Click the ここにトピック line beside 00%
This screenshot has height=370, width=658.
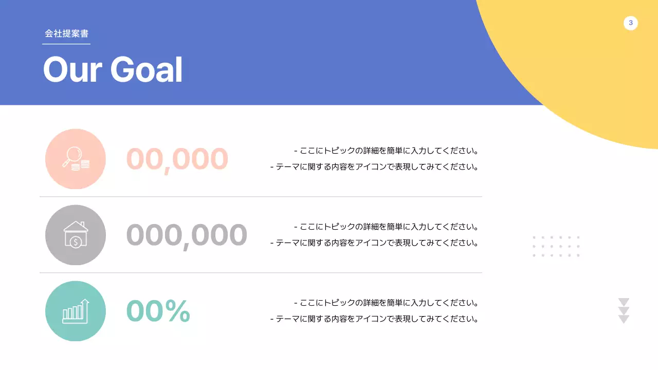click(387, 303)
